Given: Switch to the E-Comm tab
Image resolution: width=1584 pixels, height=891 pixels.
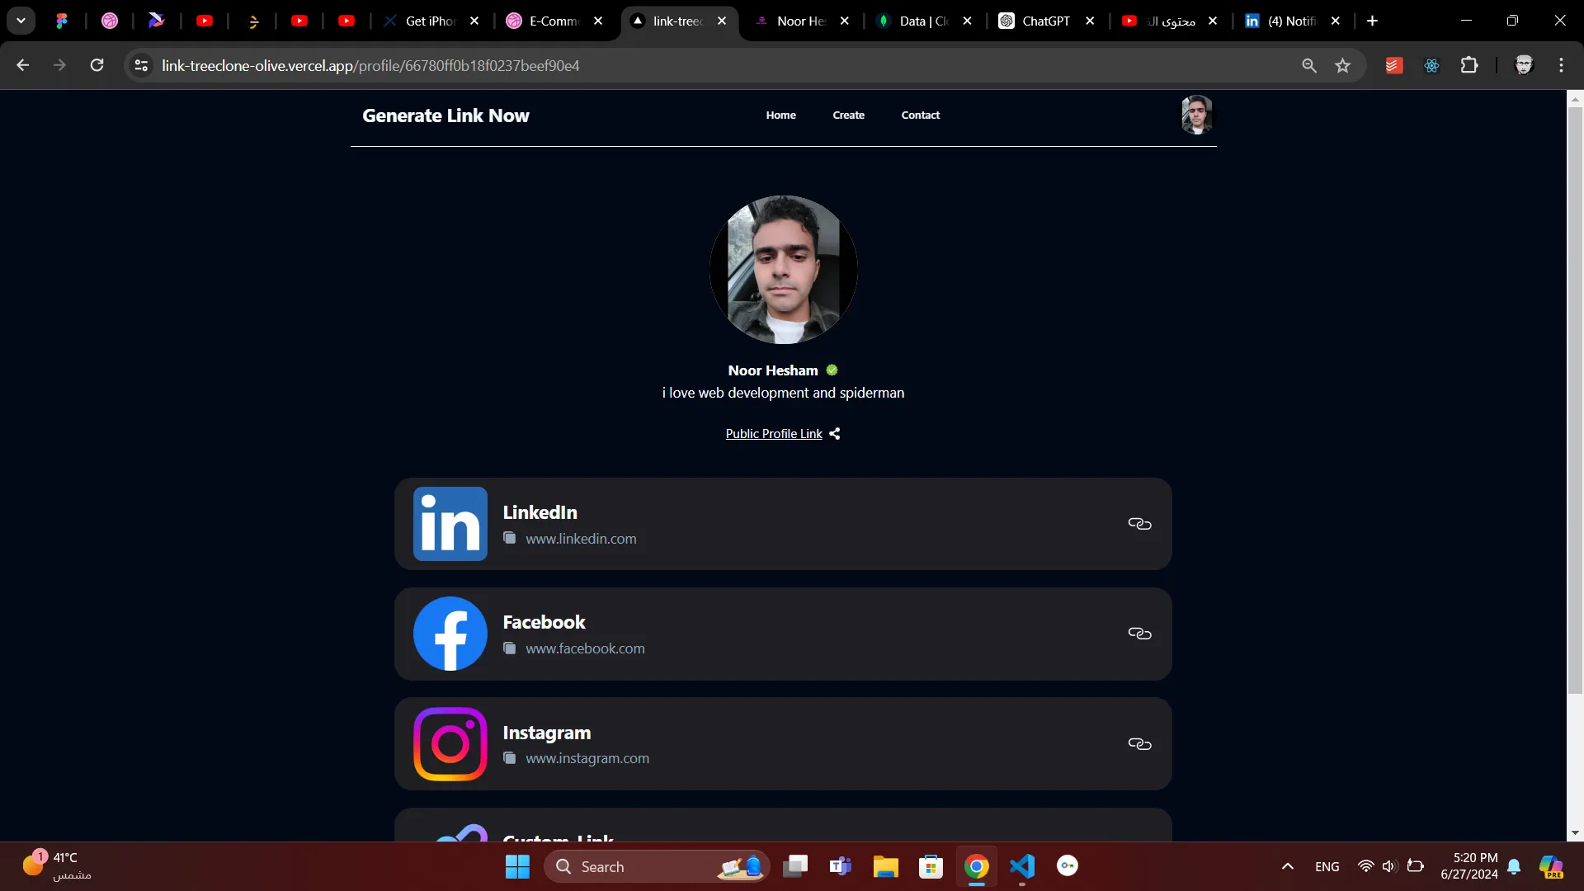Looking at the screenshot, I should [x=555, y=21].
